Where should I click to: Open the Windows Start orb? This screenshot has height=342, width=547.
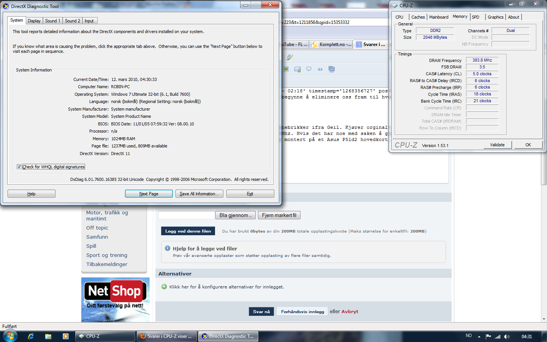10,336
